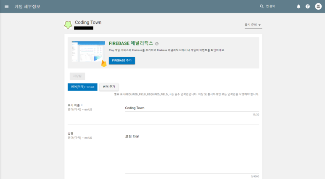The height and width of the screenshot is (179, 325).
Task: Open the 출시 준비 status dropdown
Action: point(253,25)
